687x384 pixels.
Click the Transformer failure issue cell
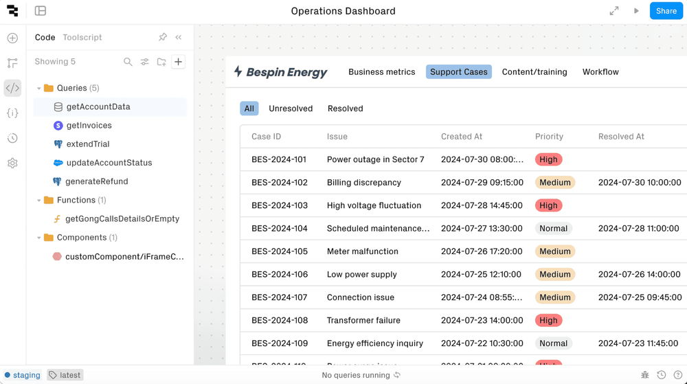(363, 321)
